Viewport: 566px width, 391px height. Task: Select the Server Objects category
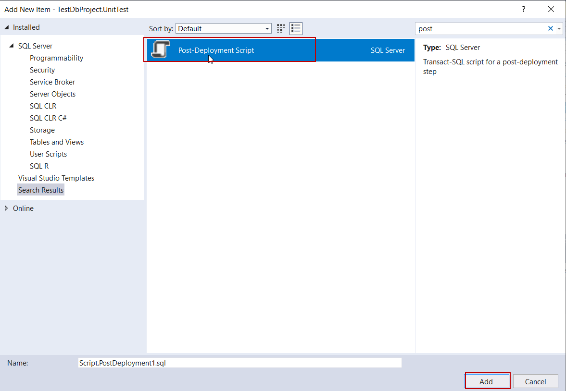53,94
